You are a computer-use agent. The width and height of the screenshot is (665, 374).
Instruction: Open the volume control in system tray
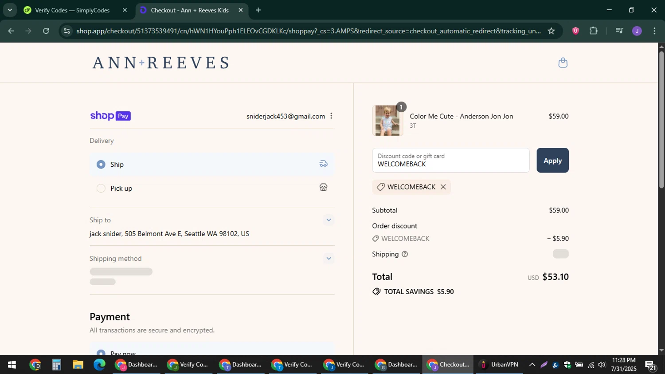[x=602, y=365]
